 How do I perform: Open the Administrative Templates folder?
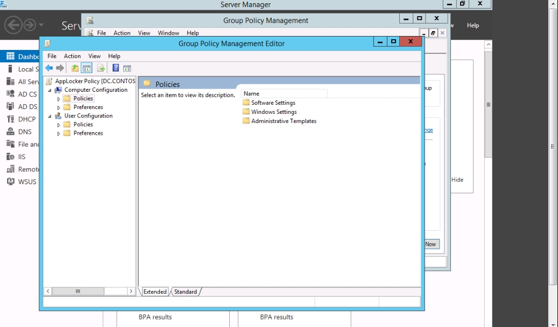[284, 121]
